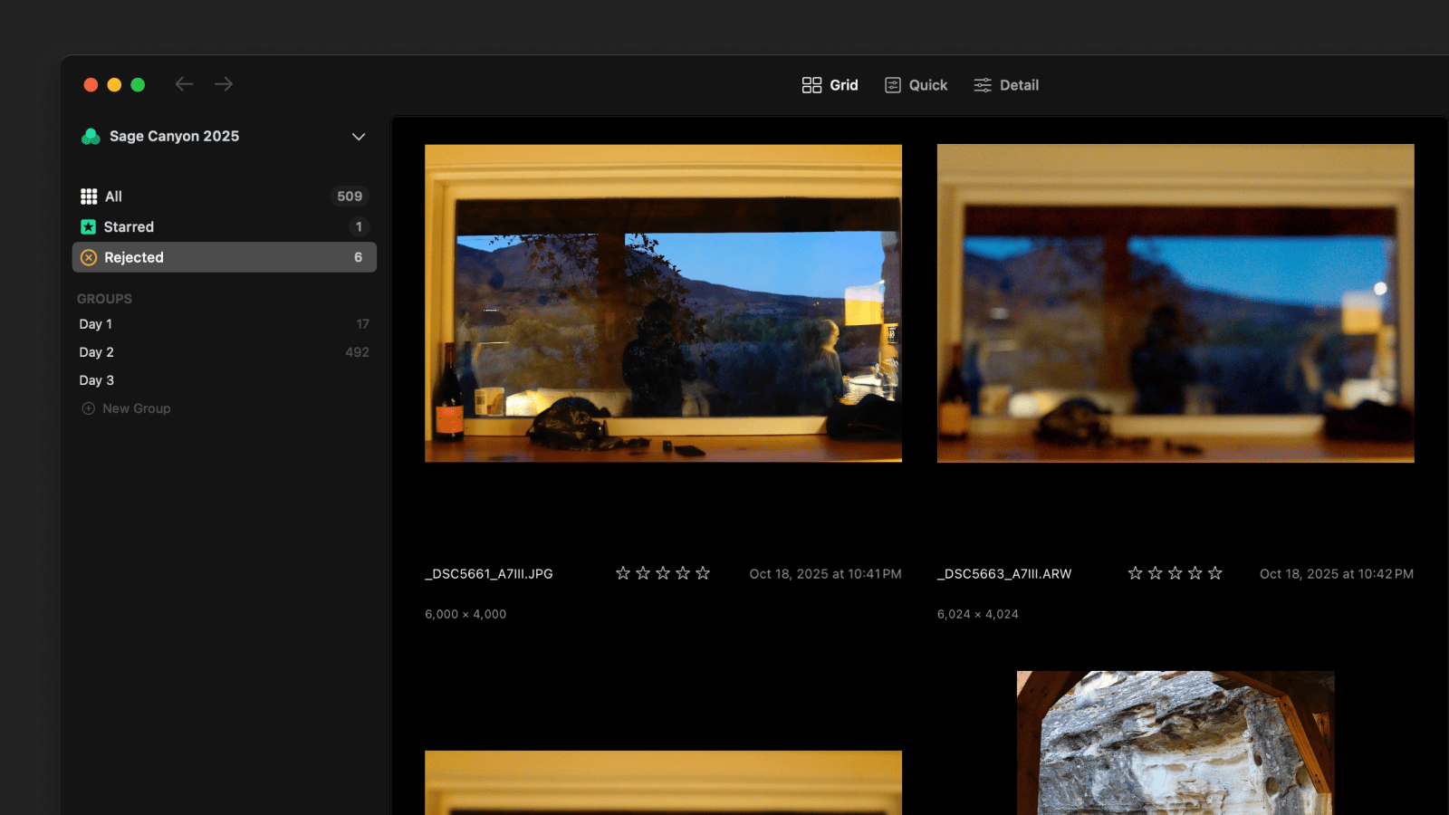Screen dimensions: 1449x815
Task: Switch to Grid view tab
Action: click(x=830, y=85)
